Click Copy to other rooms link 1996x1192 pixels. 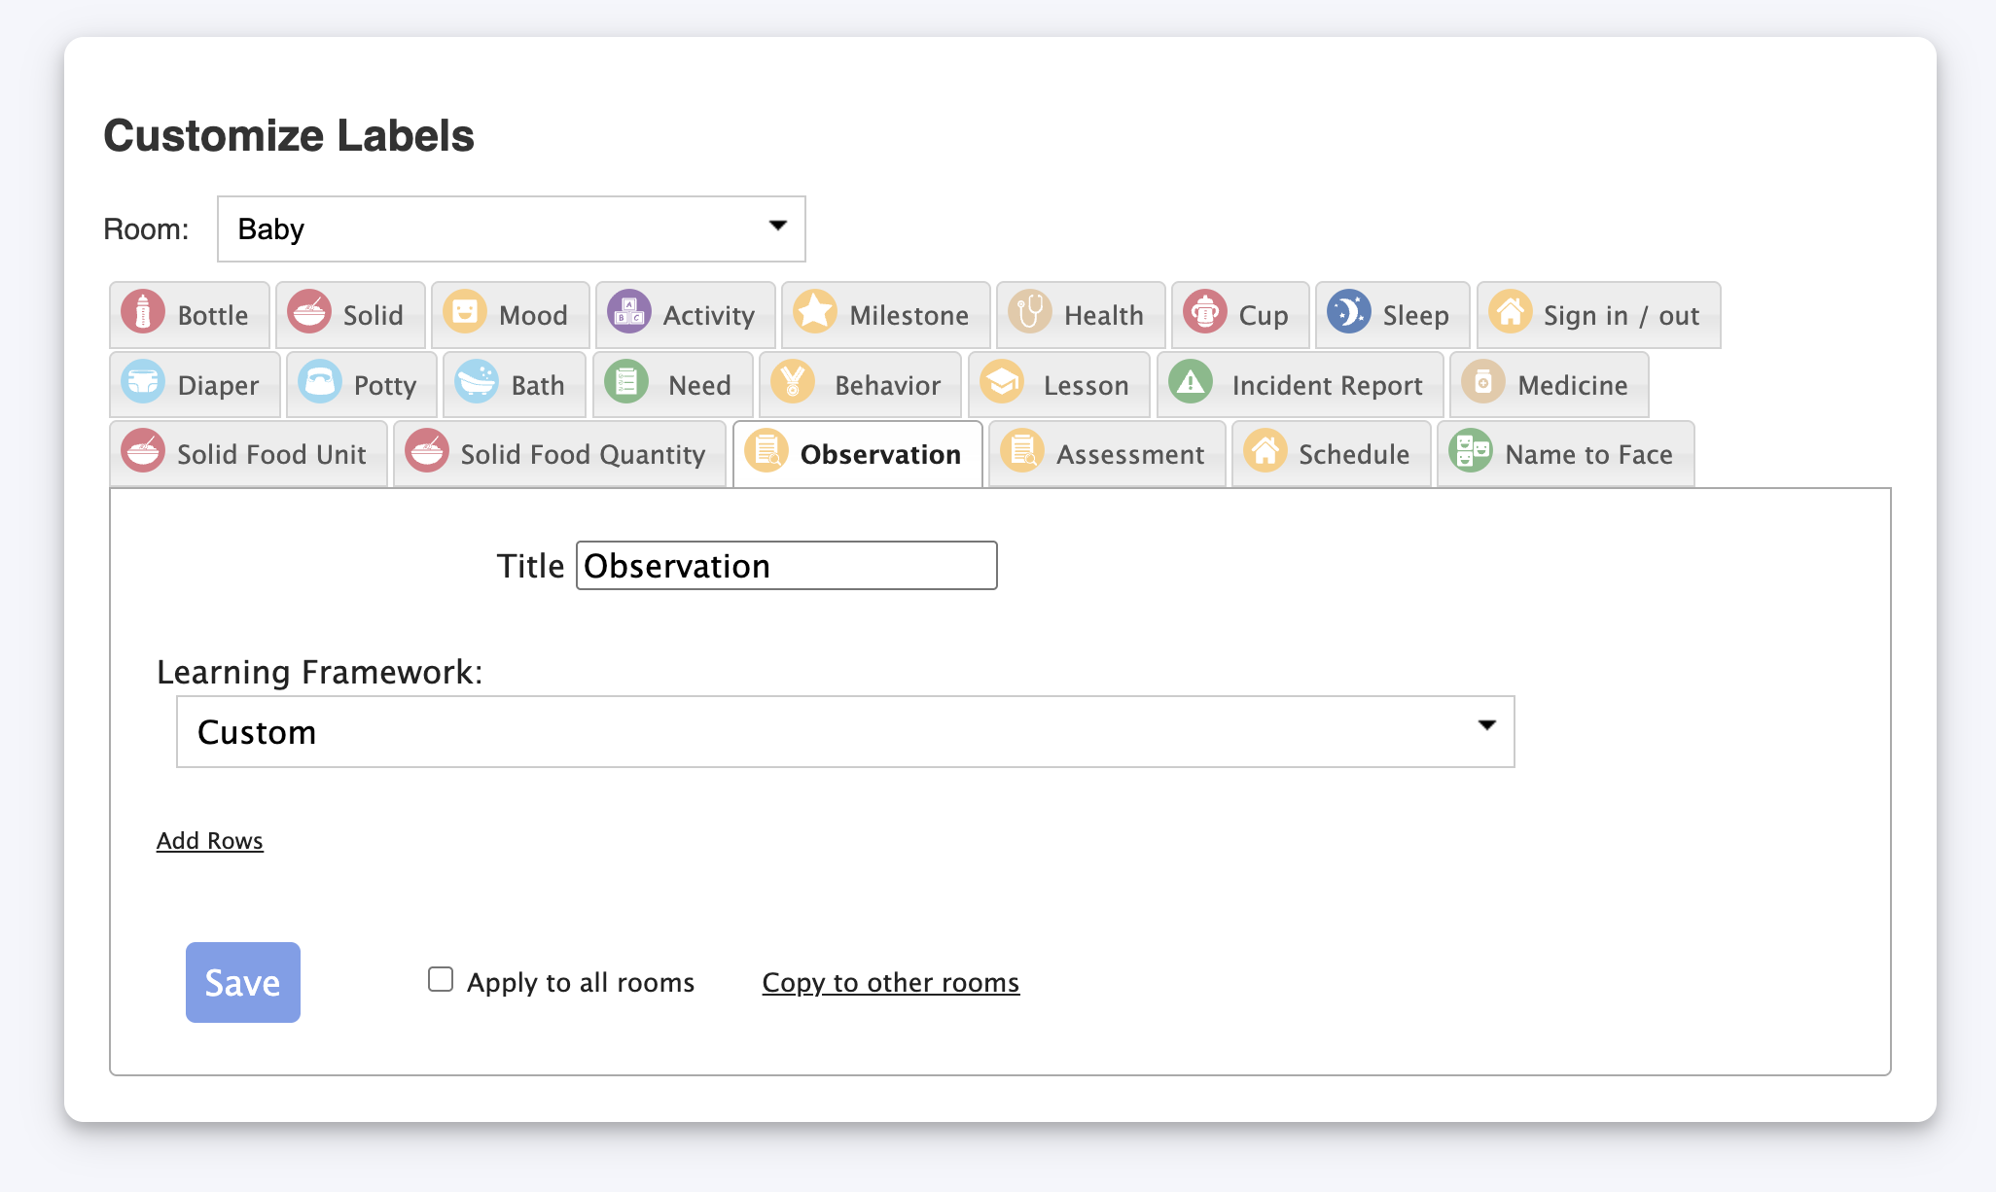[890, 983]
